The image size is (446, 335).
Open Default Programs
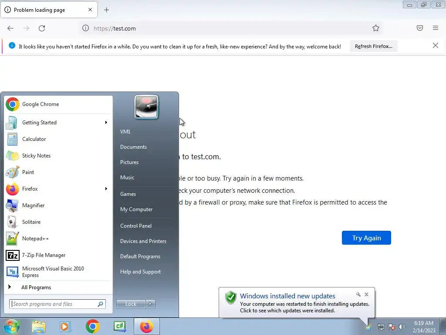point(140,256)
